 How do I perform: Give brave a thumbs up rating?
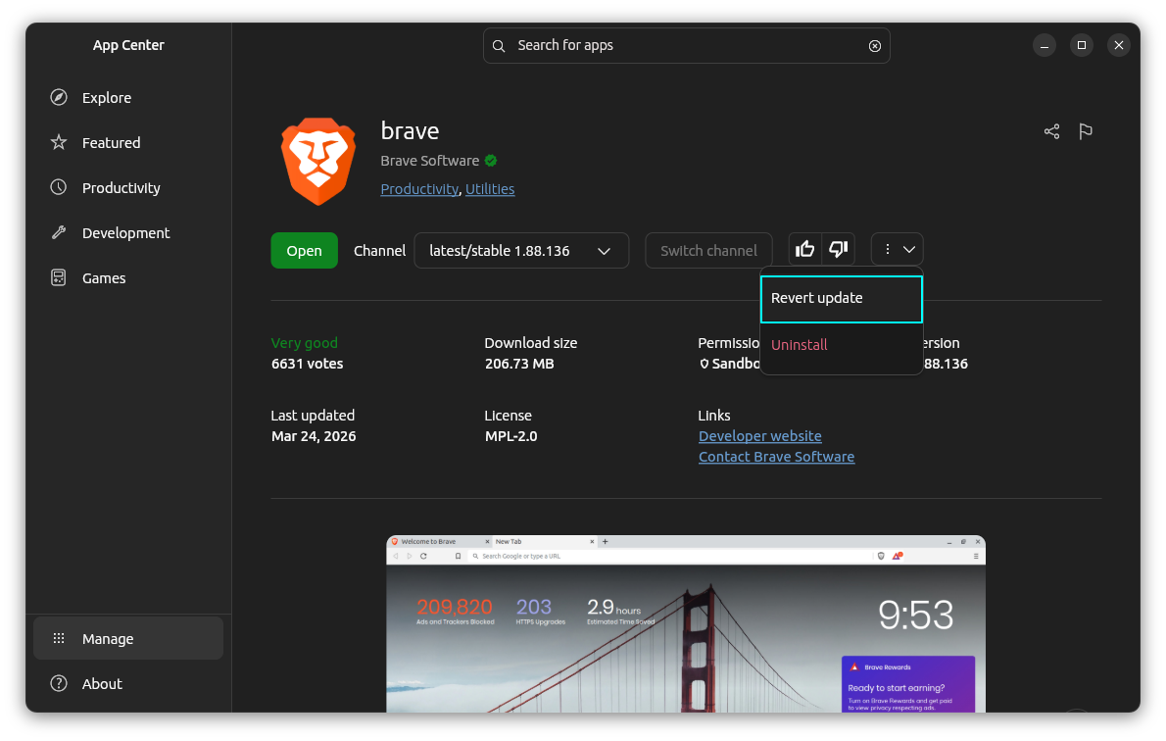click(x=804, y=249)
